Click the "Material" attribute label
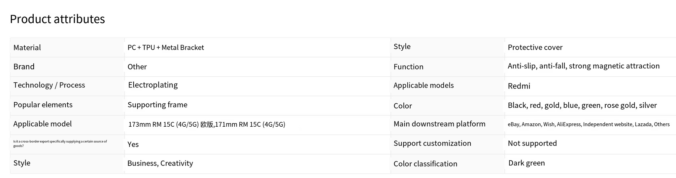The width and height of the screenshot is (676, 178). [x=27, y=48]
